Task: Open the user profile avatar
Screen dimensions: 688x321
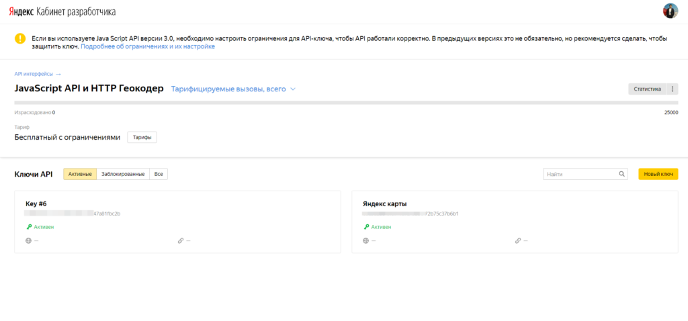Action: pyautogui.click(x=670, y=11)
